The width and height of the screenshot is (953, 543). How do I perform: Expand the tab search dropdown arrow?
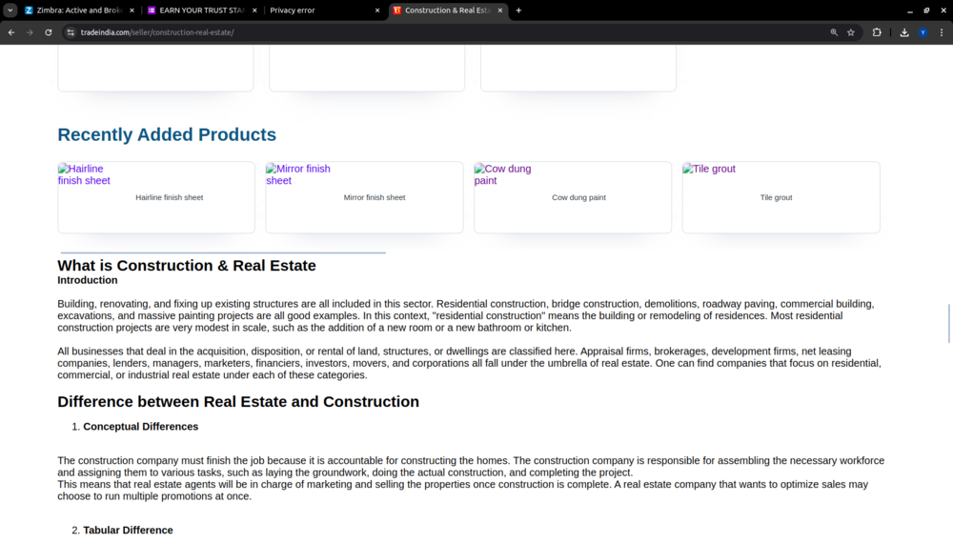pos(10,10)
